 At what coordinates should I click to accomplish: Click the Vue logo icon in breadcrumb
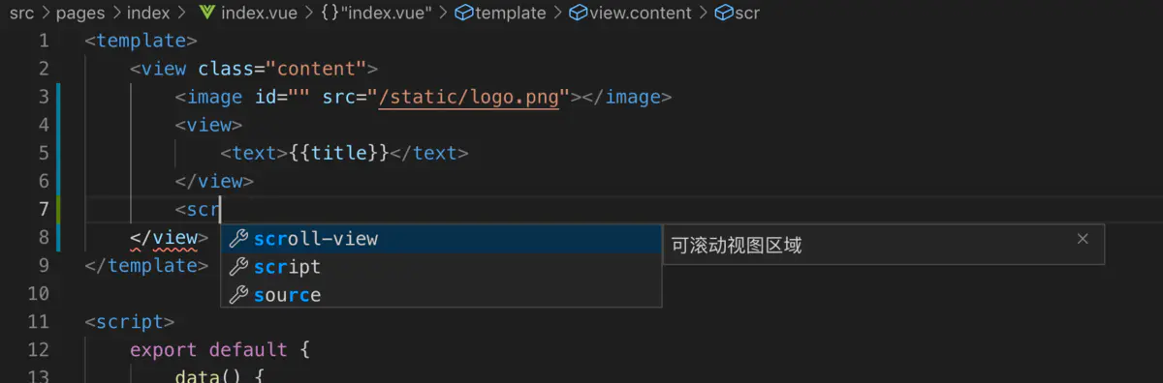[206, 13]
